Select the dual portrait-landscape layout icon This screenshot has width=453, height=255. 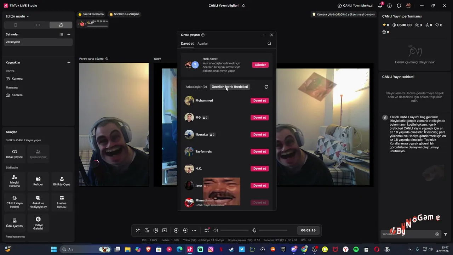point(61,25)
